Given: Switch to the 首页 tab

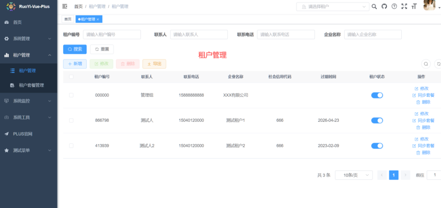Looking at the screenshot, I should click(x=68, y=19).
